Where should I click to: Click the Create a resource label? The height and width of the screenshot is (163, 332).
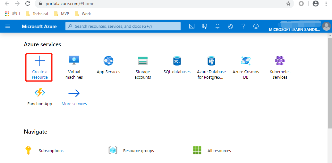coord(39,74)
